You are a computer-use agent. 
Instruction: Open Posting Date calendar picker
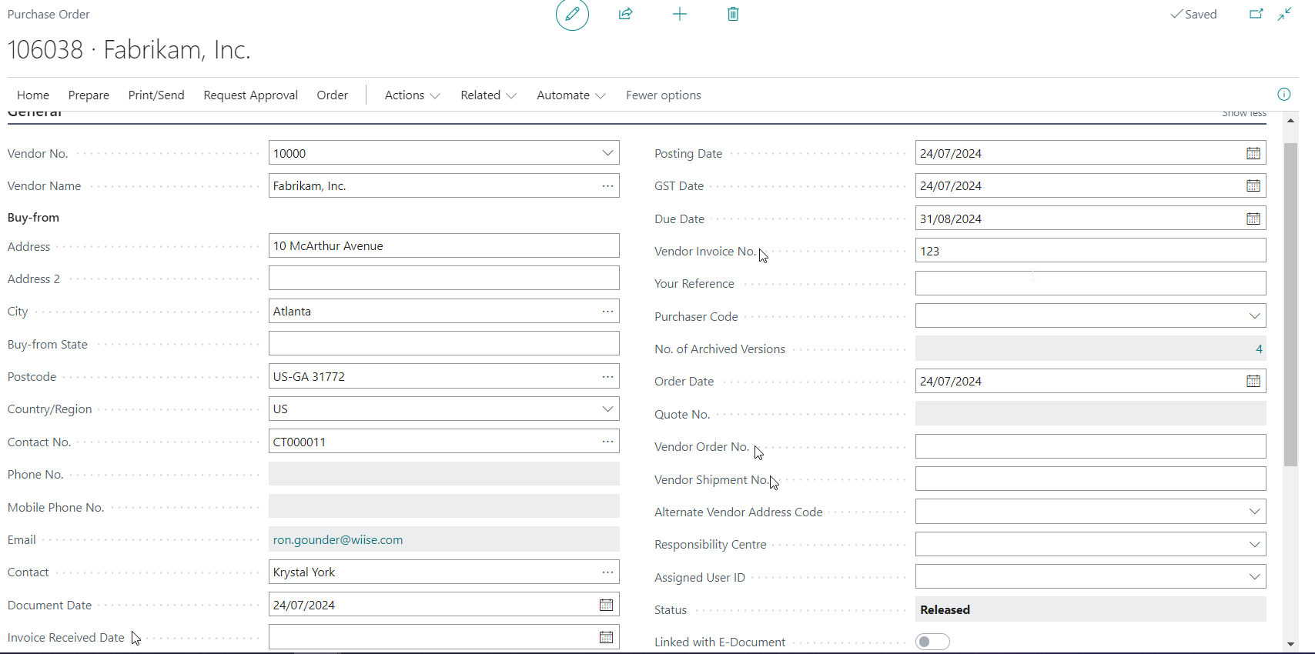(x=1253, y=153)
